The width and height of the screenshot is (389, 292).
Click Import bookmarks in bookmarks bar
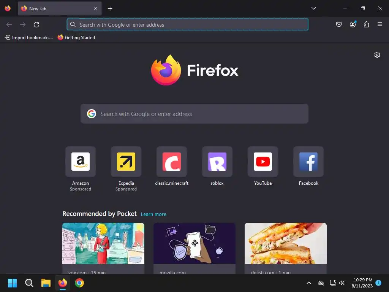coord(29,38)
